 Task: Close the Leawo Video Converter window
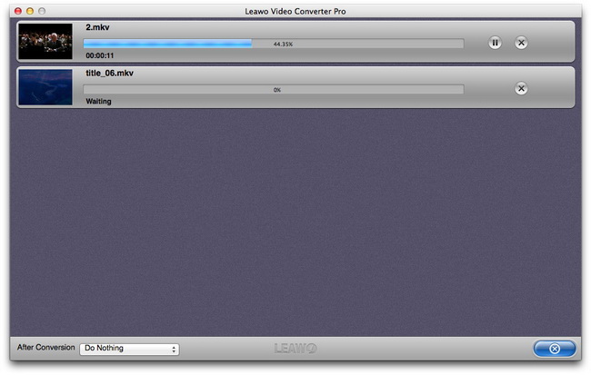(x=17, y=11)
